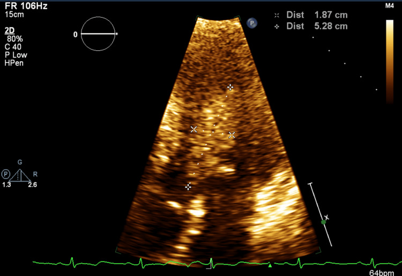Click the X marker on depth scale line

(326, 218)
